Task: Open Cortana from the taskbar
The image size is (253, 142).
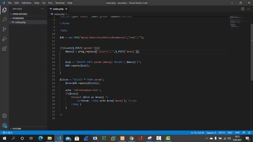Action: (x=22, y=138)
